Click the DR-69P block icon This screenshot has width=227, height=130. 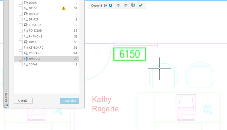(26, 14)
